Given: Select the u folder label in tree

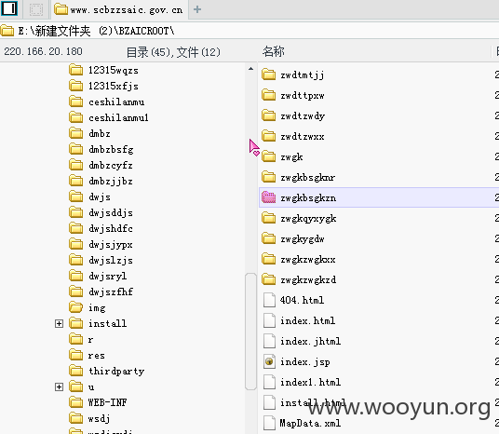Looking at the screenshot, I should [91, 387].
